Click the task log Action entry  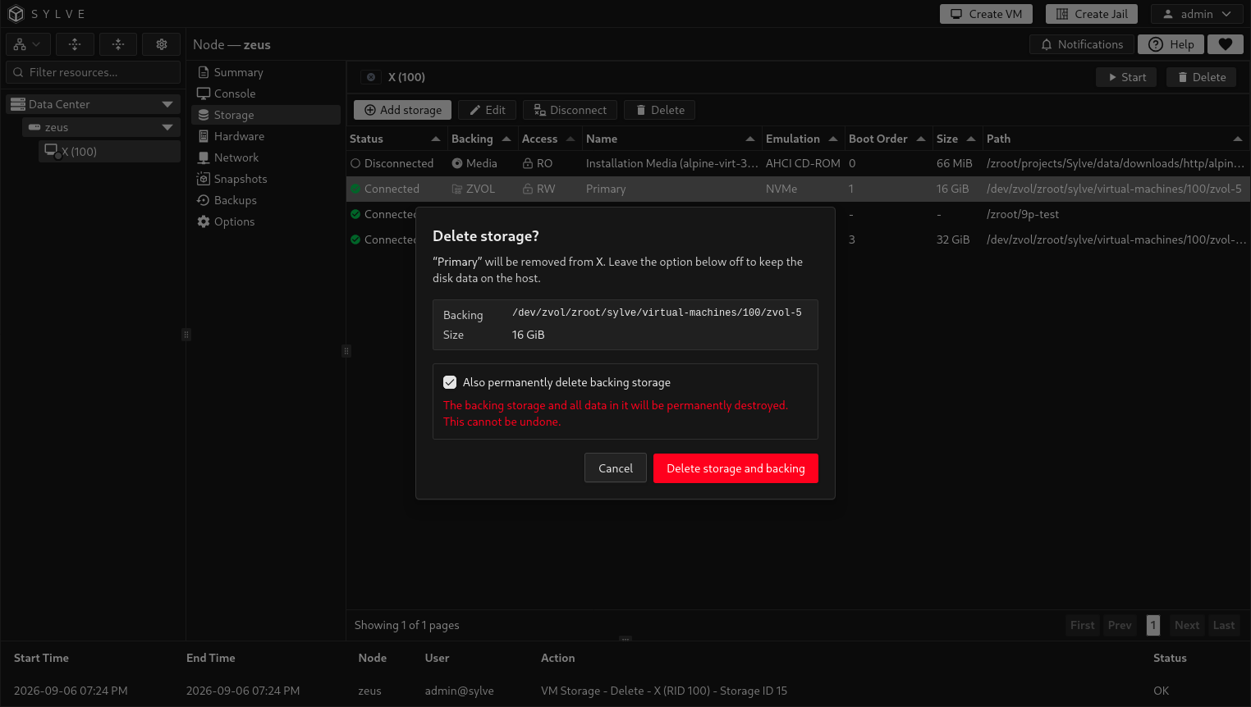tap(663, 691)
